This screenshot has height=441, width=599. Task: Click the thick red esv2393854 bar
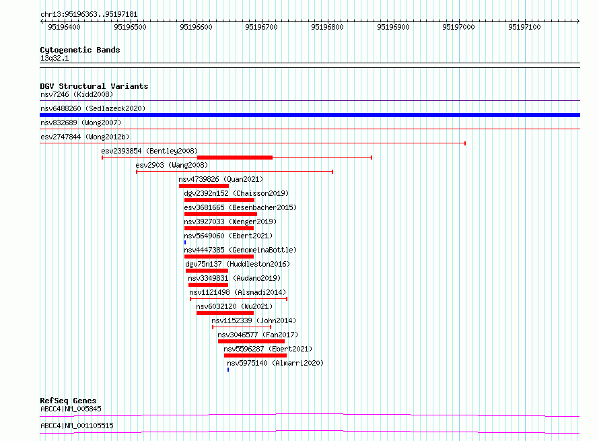(x=235, y=158)
